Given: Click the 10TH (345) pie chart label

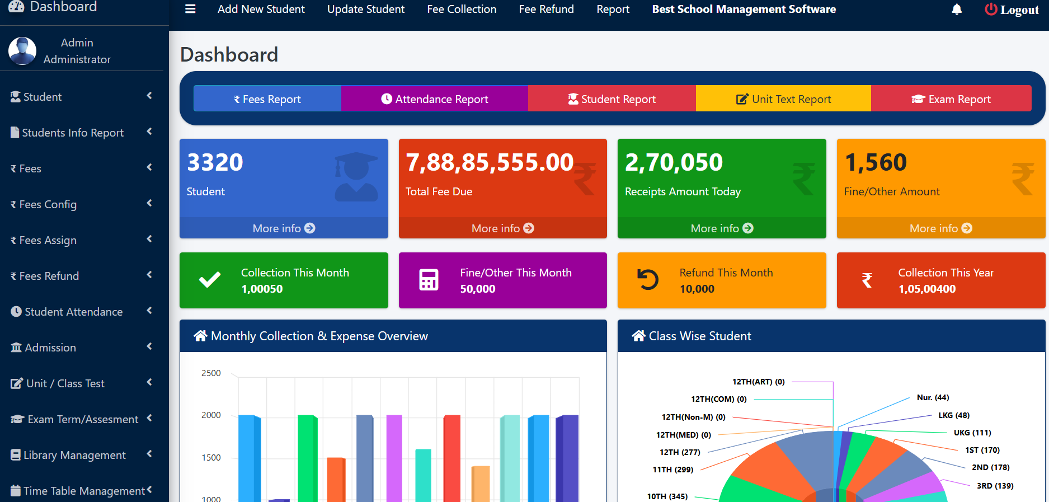Looking at the screenshot, I should point(667,496).
